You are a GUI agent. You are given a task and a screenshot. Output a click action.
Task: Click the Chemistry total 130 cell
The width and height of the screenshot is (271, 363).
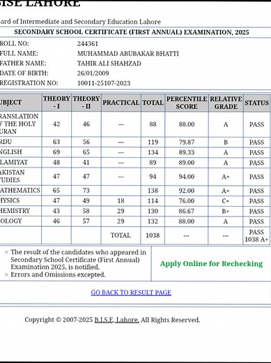point(153,211)
